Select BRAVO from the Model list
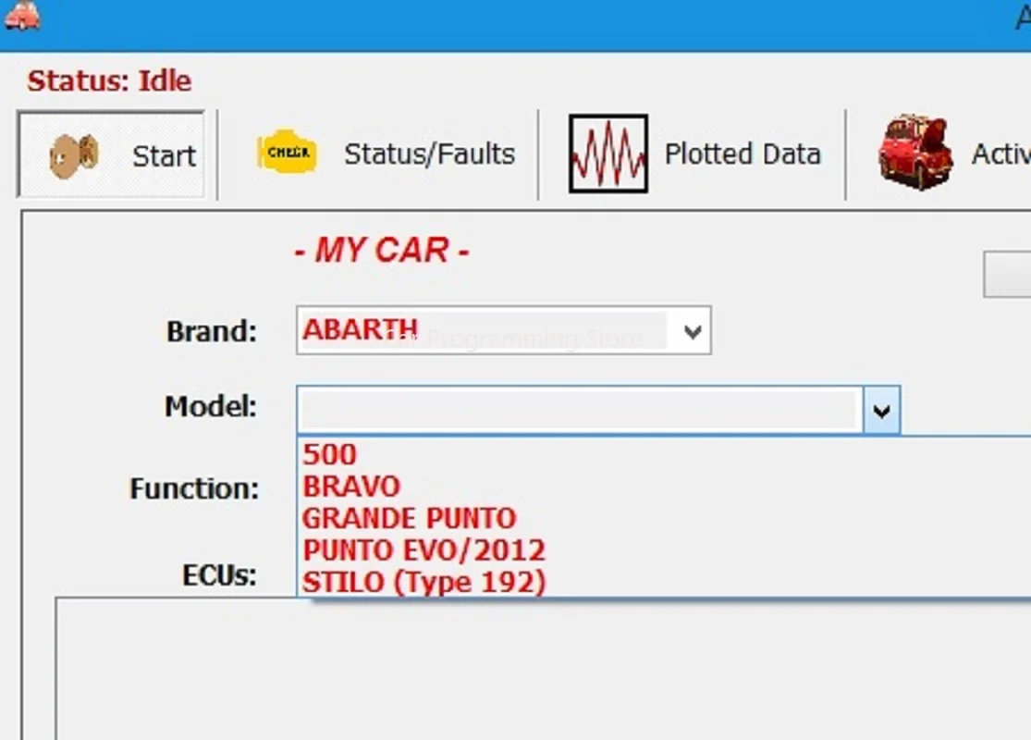This screenshot has width=1031, height=740. click(x=351, y=486)
